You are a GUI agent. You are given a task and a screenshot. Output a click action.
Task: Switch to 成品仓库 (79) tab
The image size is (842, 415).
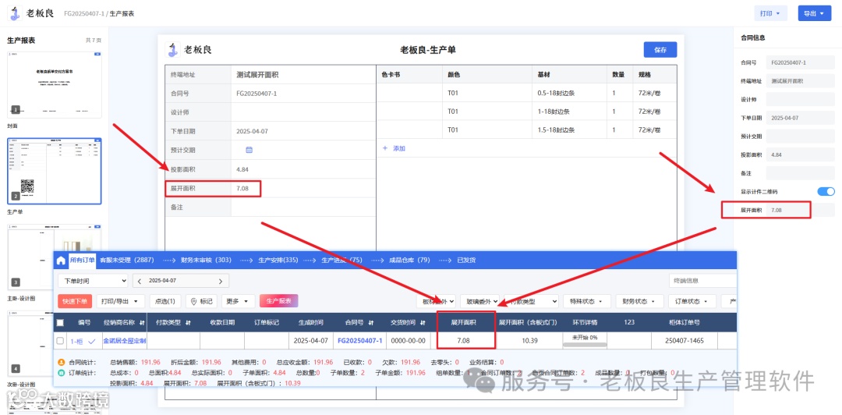coord(409,261)
